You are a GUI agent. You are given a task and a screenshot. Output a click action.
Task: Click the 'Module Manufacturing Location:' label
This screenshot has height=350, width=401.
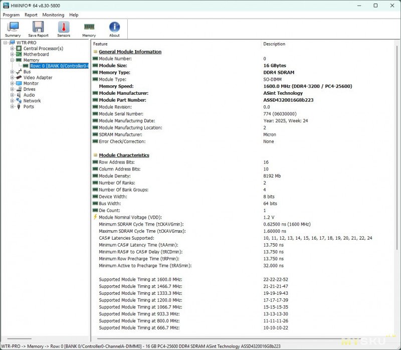pyautogui.click(x=130, y=128)
